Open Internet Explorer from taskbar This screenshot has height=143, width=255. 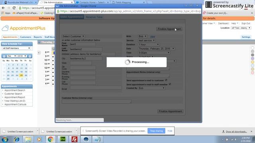(17, 139)
